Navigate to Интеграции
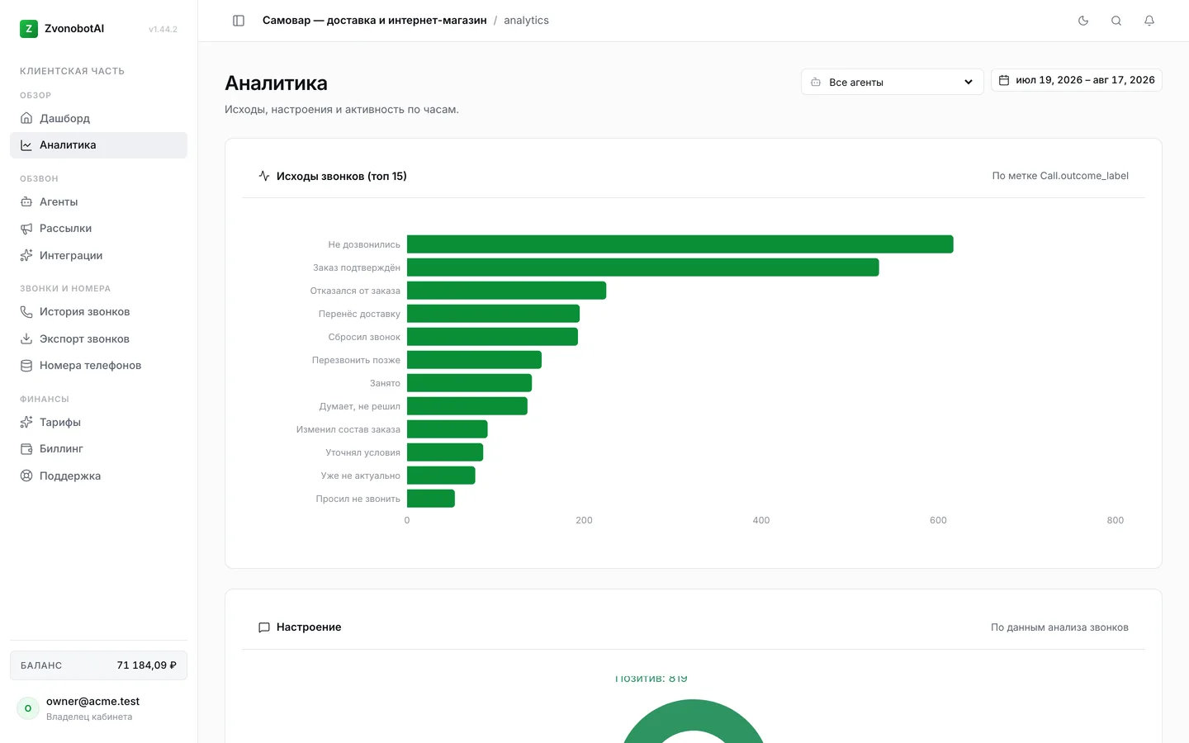Viewport: 1189px width, 743px height. pyautogui.click(x=98, y=256)
